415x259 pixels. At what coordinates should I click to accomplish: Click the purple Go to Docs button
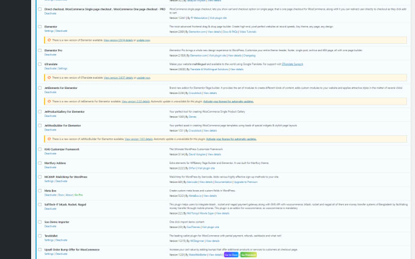click(x=231, y=255)
